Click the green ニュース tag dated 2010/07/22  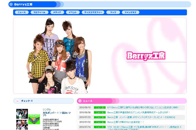coord(100,122)
